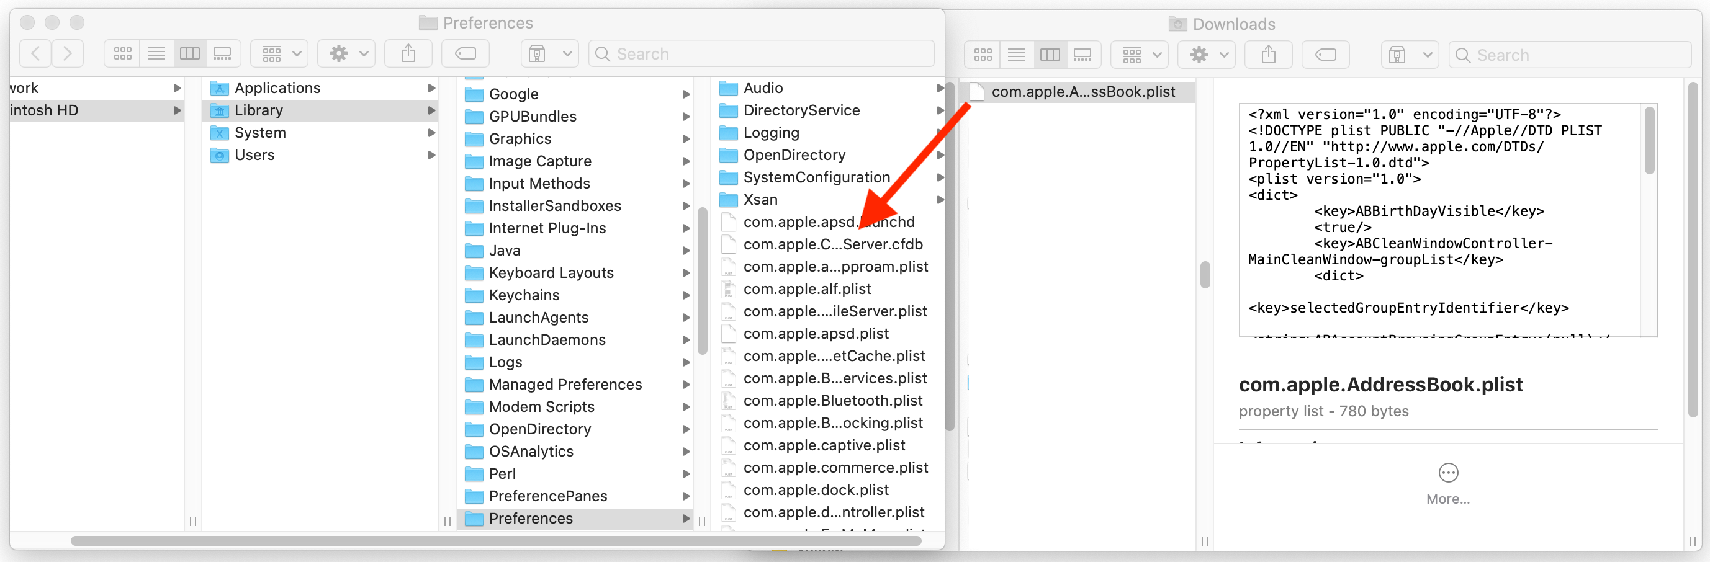Click the forward navigation arrow

pos(68,53)
